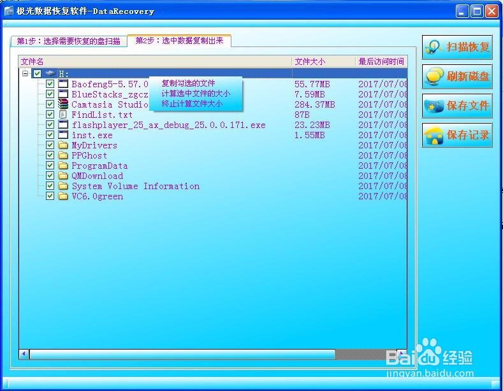The height and width of the screenshot is (391, 503).
Task: Uncheck the inst.exe checkbox
Action: (x=50, y=135)
